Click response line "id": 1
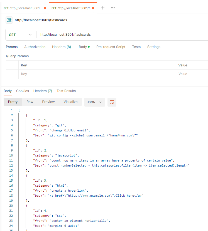Viewport: 208px width, 231px height. tap(40, 120)
